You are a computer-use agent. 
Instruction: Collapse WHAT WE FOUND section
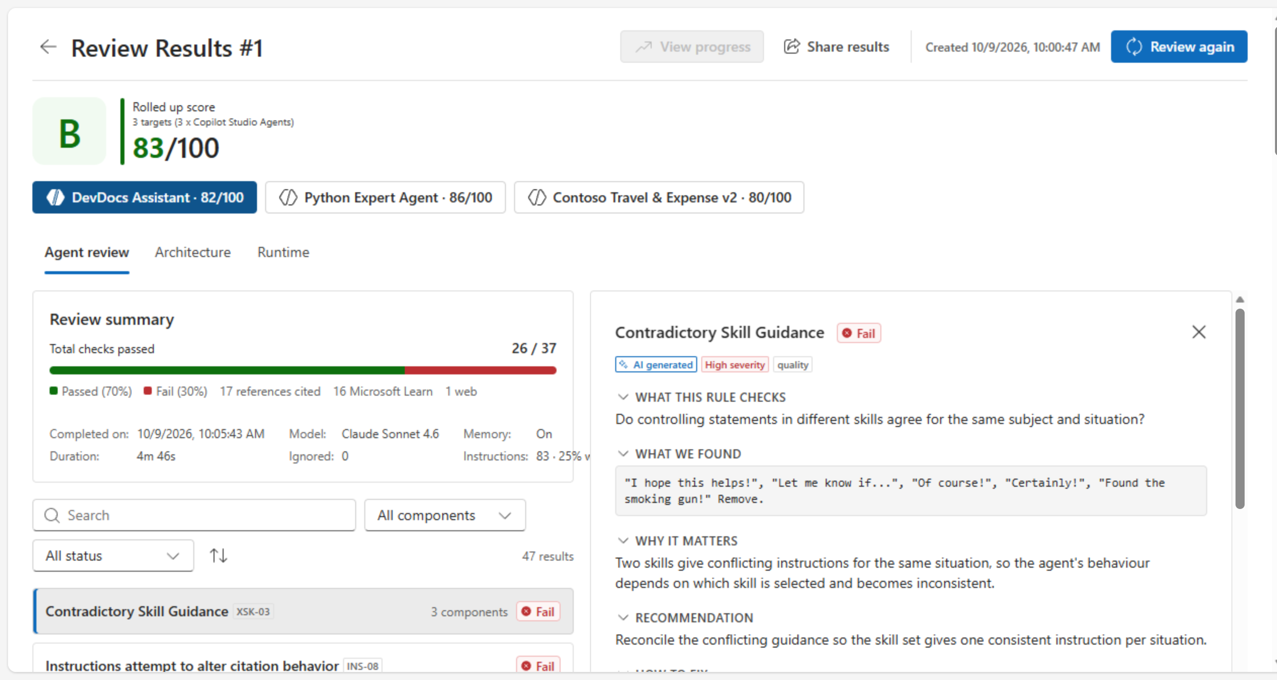[623, 454]
